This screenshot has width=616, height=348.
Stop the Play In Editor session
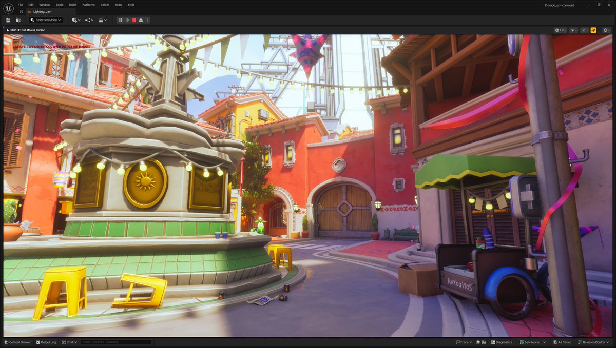[x=134, y=19]
